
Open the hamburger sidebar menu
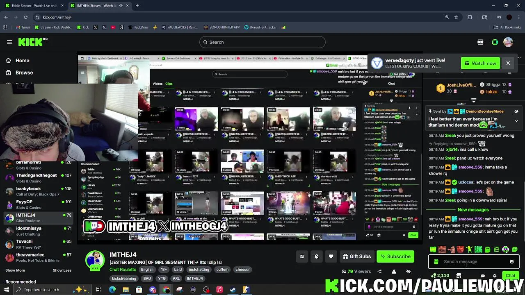coord(9,42)
